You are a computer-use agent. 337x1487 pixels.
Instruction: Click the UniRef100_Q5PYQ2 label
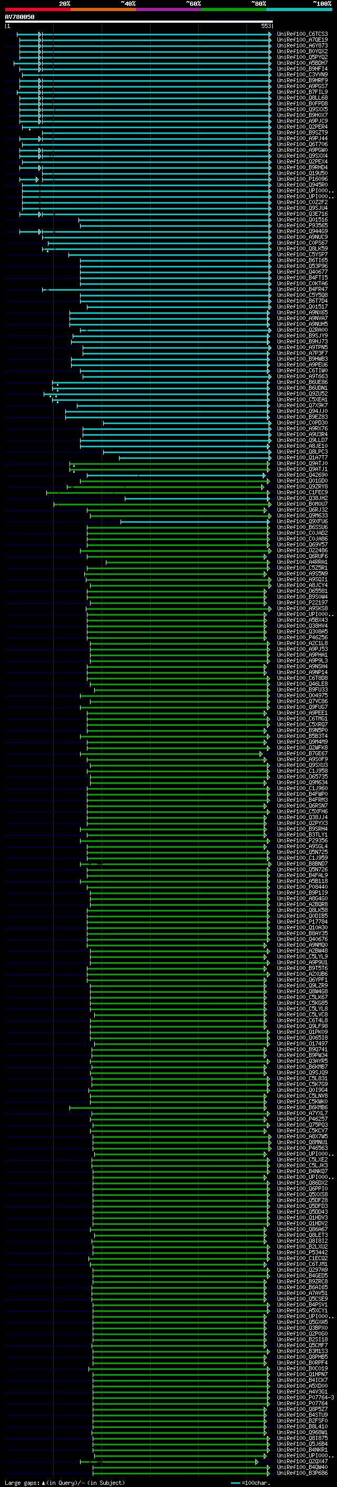coord(302,57)
